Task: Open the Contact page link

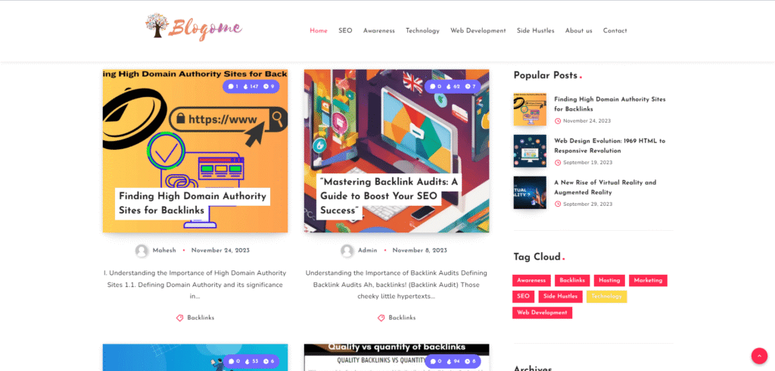Action: pos(615,31)
